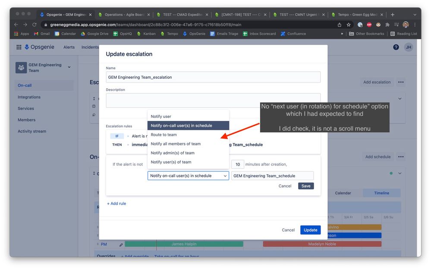Reload the Opsgenie page

tap(35, 25)
